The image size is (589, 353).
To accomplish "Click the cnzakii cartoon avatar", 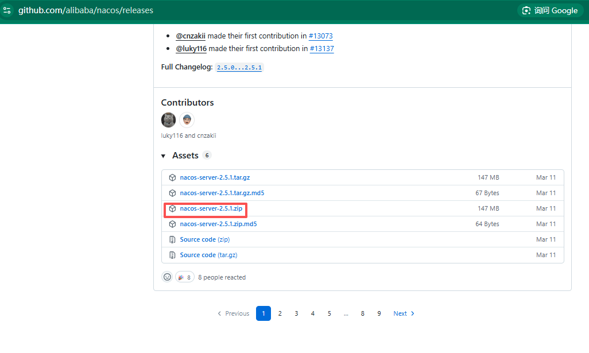I will point(187,120).
